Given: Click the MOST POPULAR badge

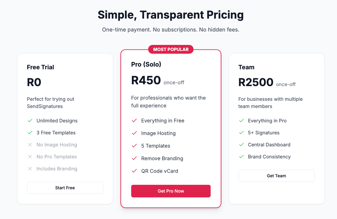Looking at the screenshot, I should point(171,49).
